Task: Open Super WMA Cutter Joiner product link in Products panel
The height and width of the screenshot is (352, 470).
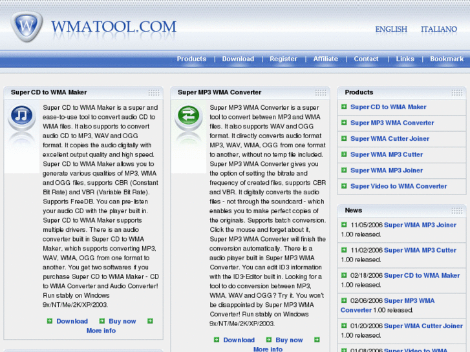Action: point(390,139)
